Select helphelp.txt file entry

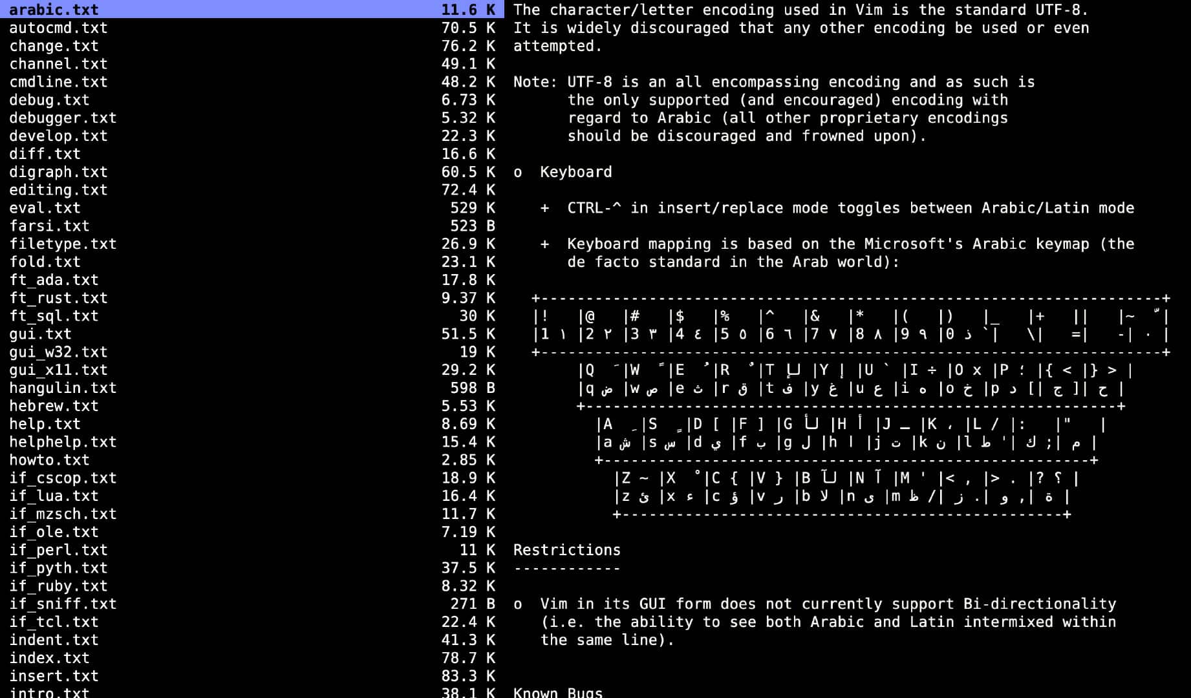click(x=252, y=442)
